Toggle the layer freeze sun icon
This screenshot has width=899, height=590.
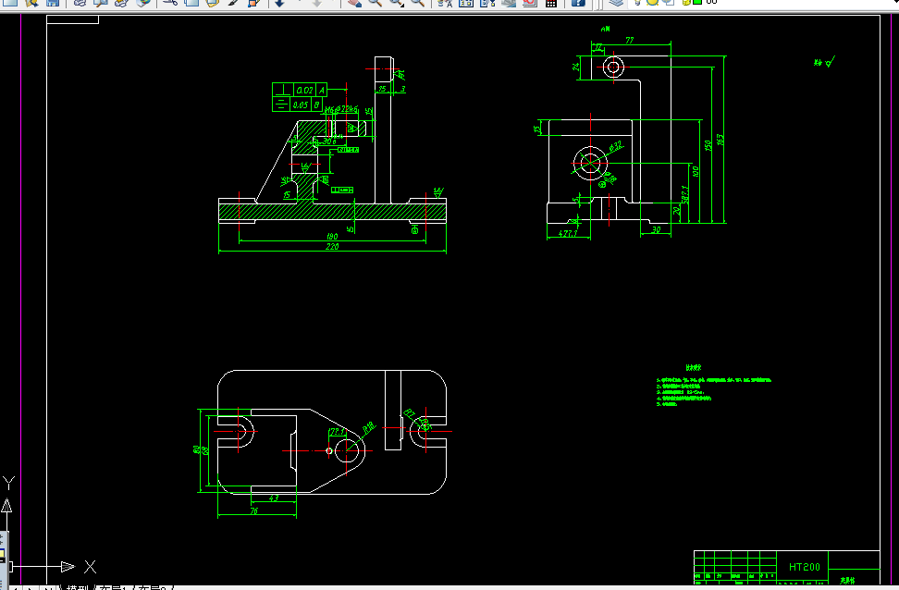click(652, 2)
